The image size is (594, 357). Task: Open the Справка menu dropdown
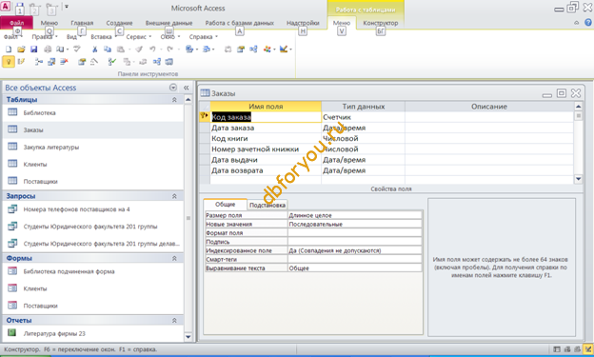click(x=204, y=37)
